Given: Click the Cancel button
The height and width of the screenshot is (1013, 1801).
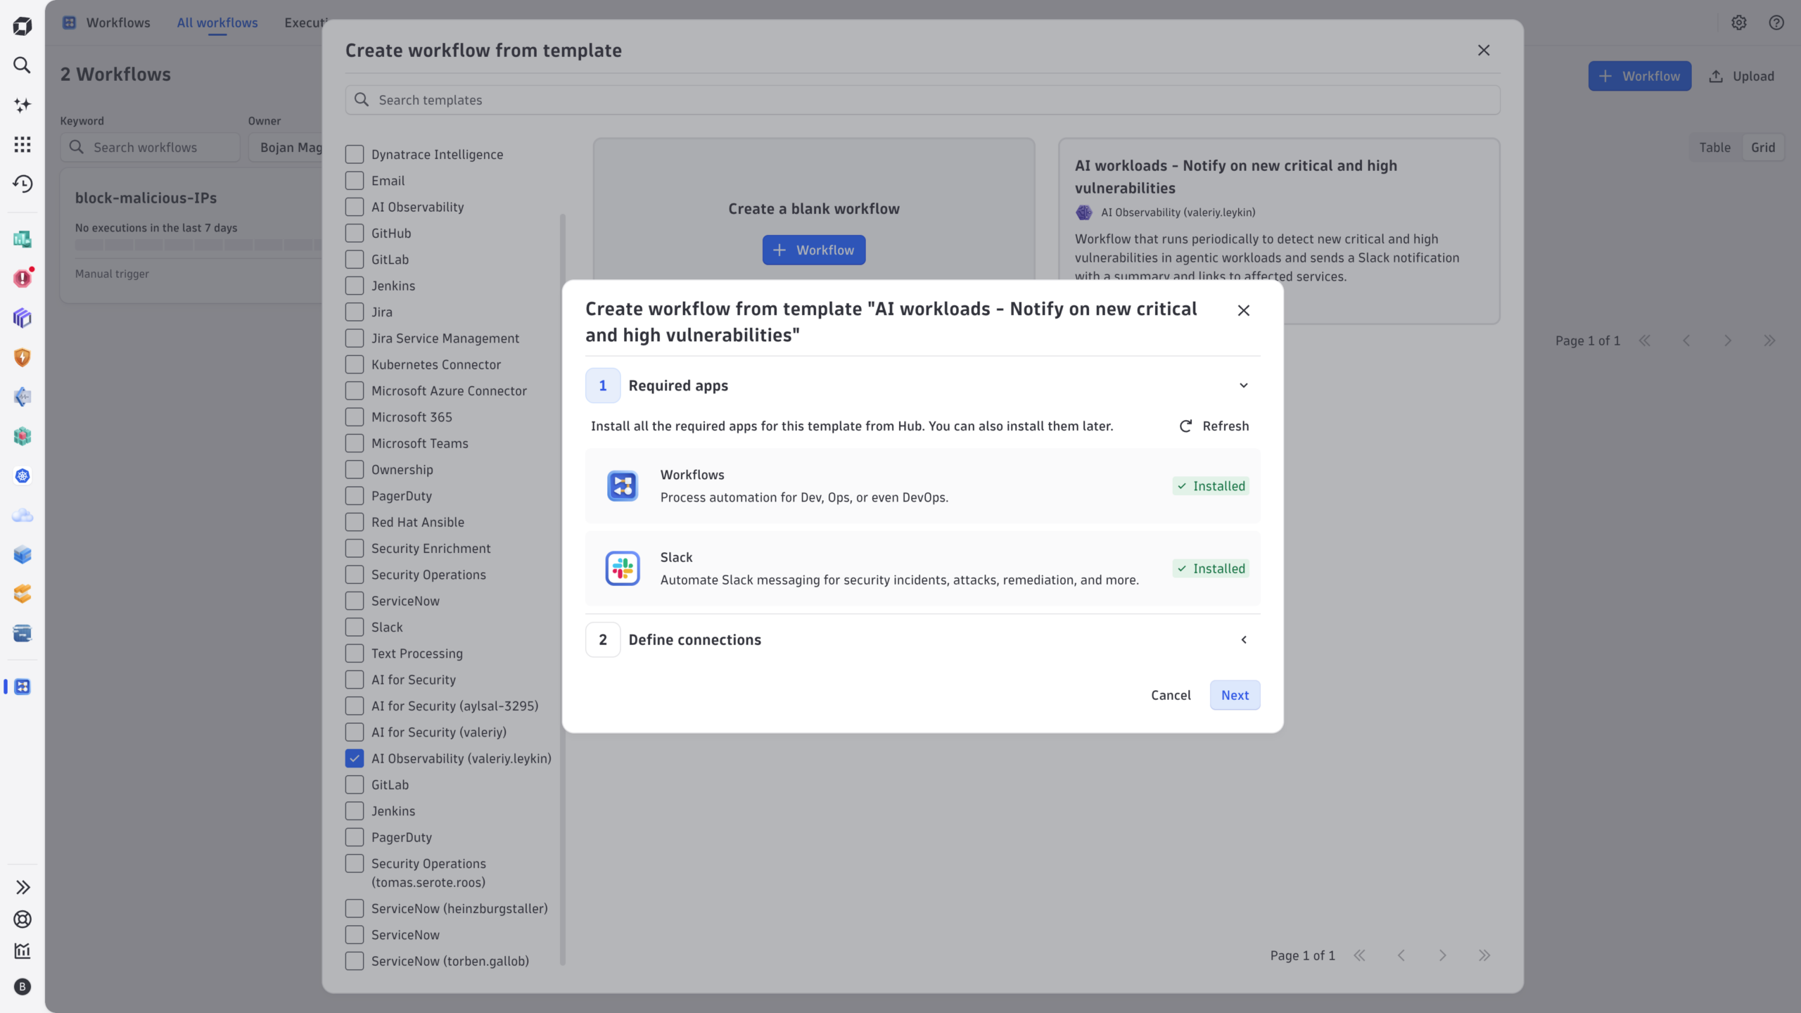Looking at the screenshot, I should [x=1171, y=695].
